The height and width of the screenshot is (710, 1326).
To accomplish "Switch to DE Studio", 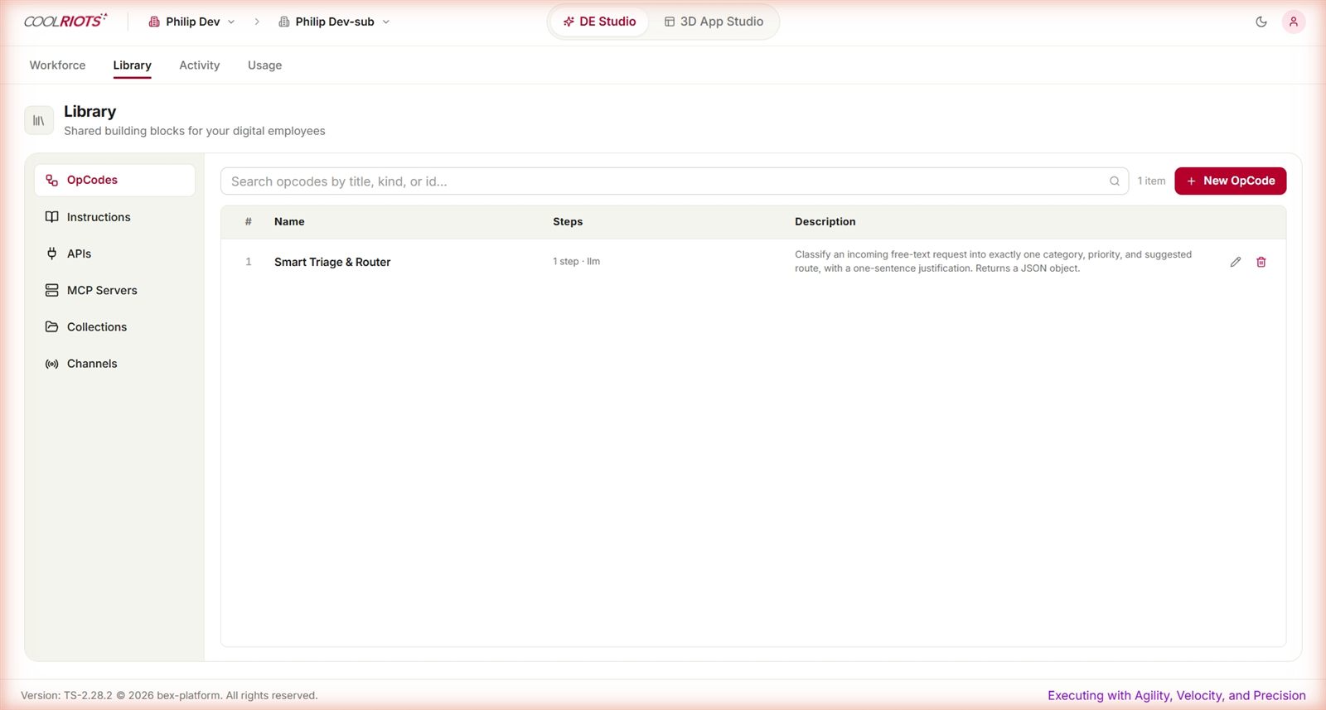I will pyautogui.click(x=600, y=22).
